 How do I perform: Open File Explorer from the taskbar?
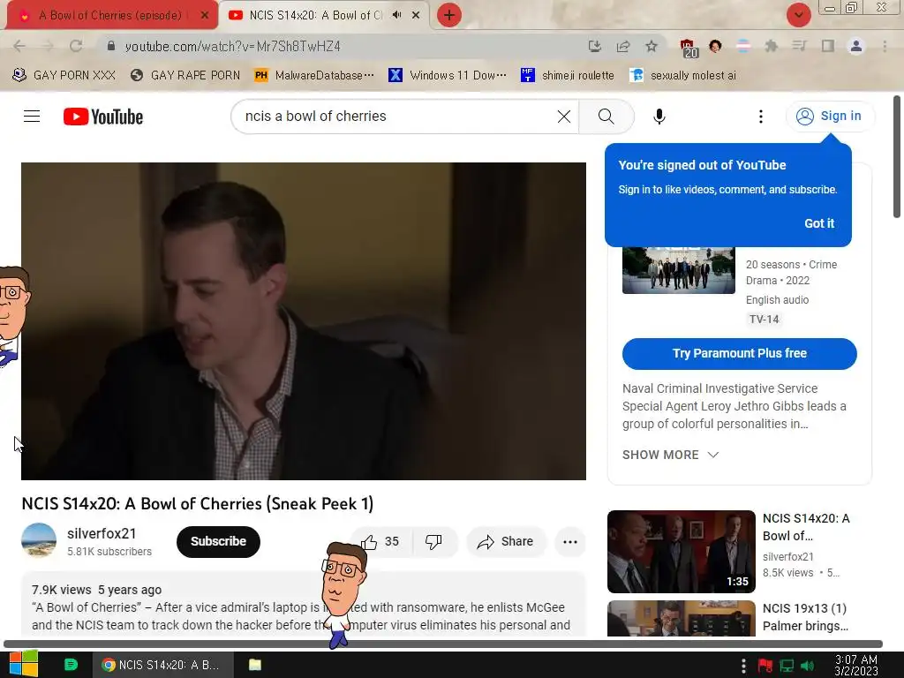(x=255, y=665)
